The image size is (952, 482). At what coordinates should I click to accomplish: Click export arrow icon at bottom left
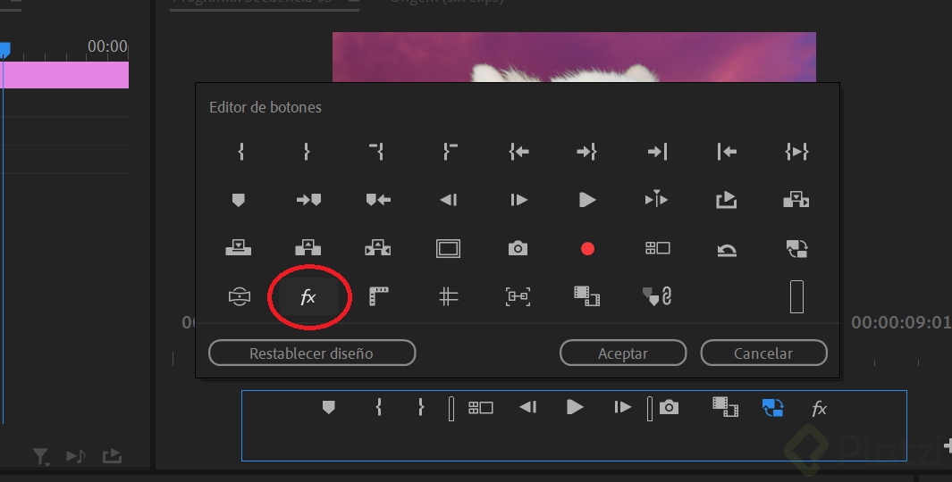112,456
